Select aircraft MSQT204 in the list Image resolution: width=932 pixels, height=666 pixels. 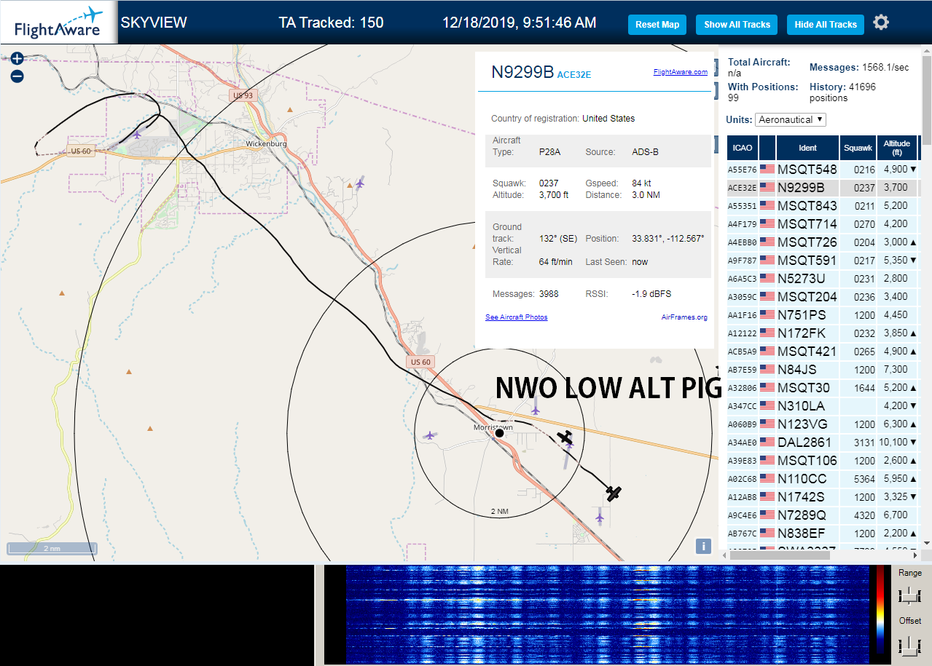coord(822,296)
